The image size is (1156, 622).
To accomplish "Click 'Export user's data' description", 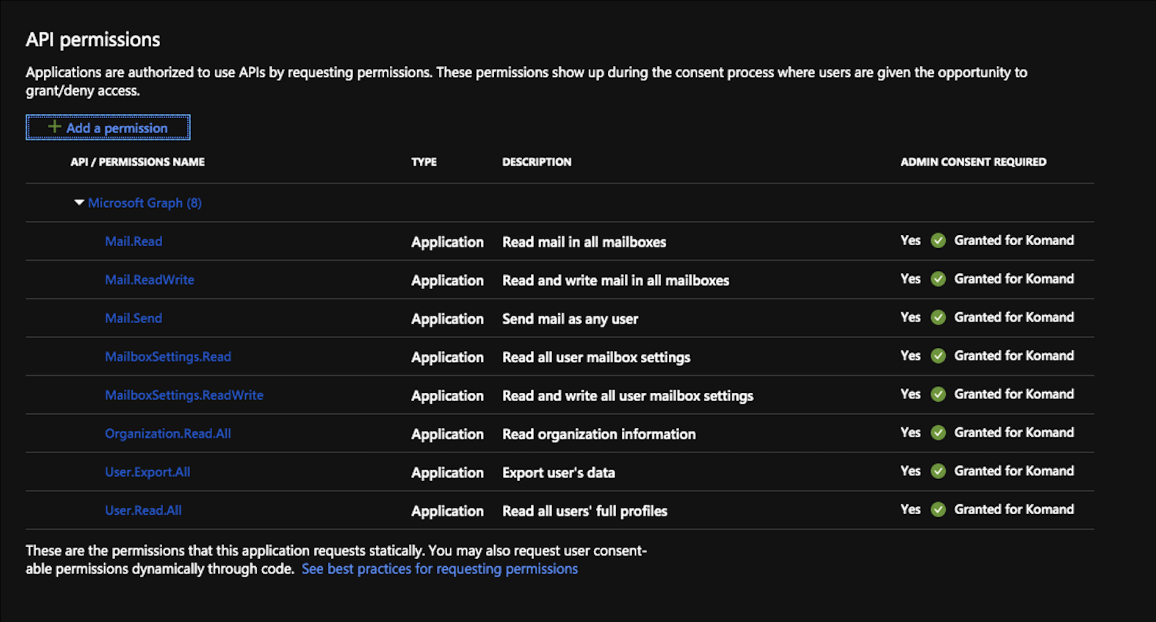I will 558,472.
